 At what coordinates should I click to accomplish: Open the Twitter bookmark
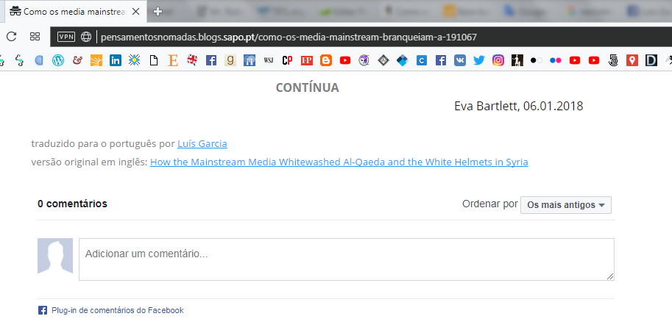pyautogui.click(x=479, y=61)
